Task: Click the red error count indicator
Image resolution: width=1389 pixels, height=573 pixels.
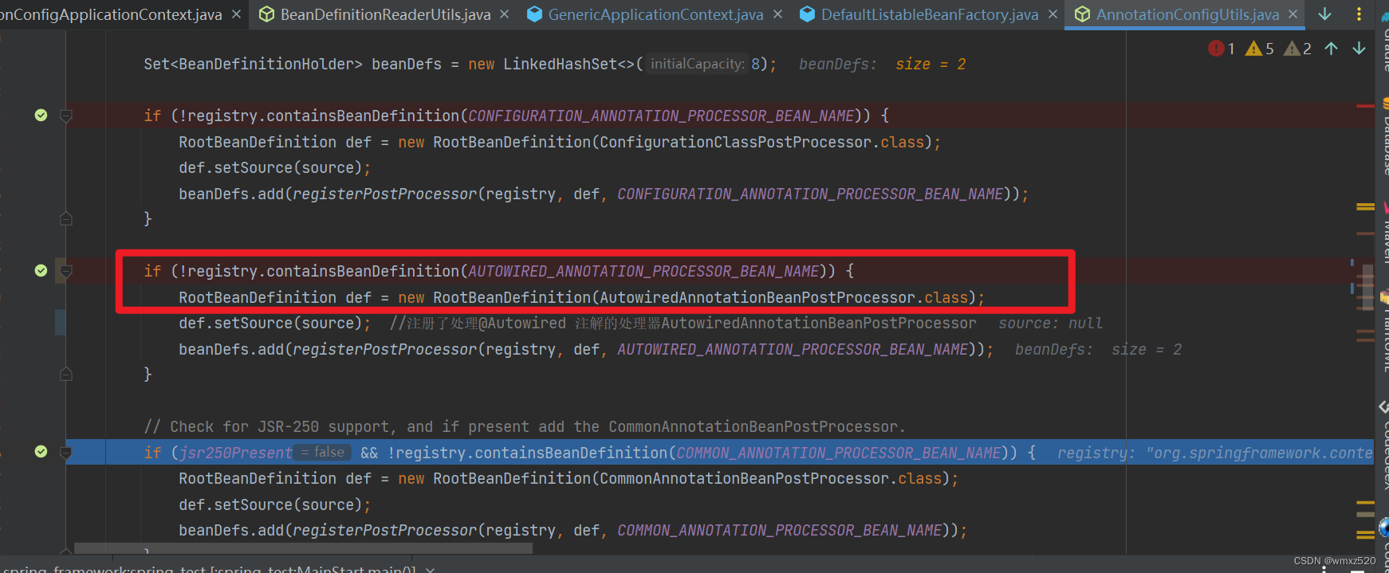Action: click(1222, 49)
